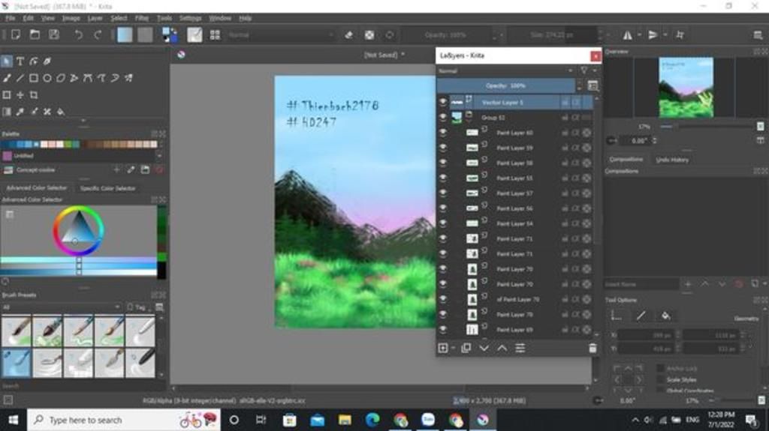Move the layer down with arrow

coord(484,348)
